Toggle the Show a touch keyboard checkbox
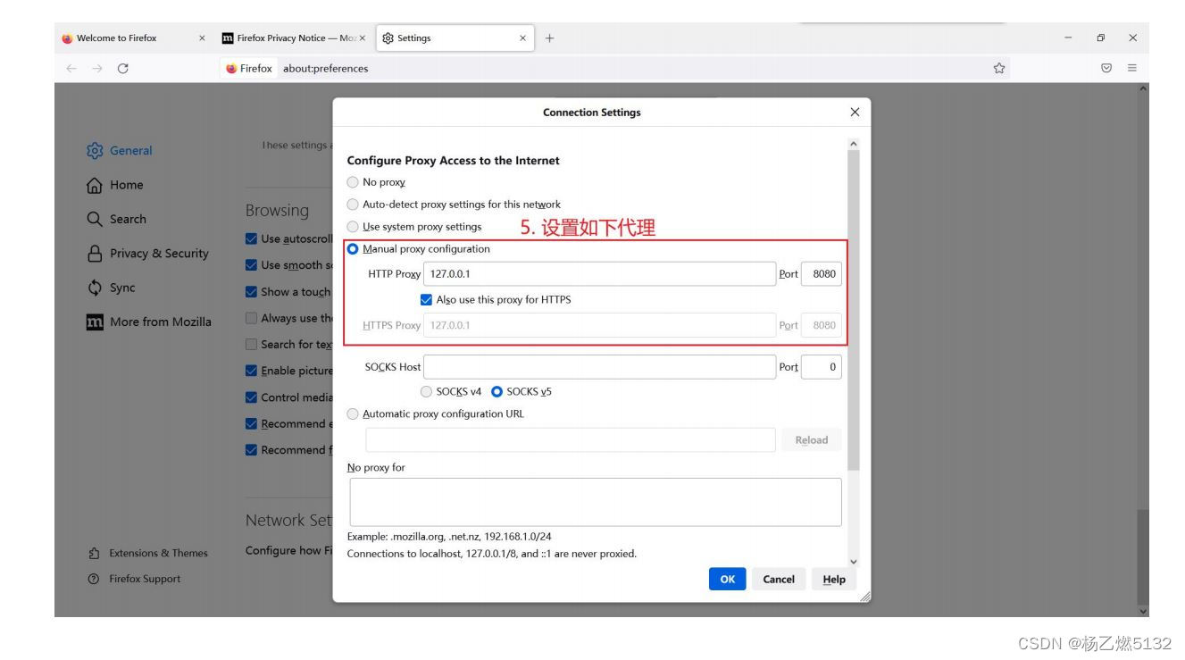This screenshot has width=1185, height=660. 251,291
